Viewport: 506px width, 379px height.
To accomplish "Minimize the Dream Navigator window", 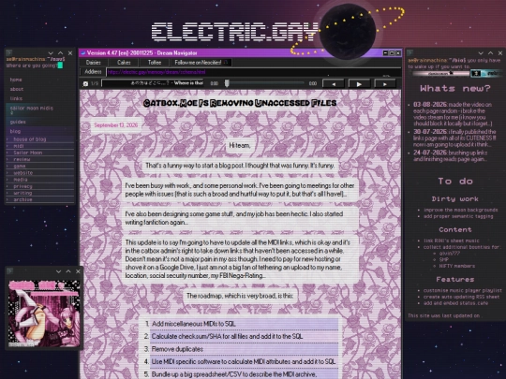I will click(x=386, y=53).
